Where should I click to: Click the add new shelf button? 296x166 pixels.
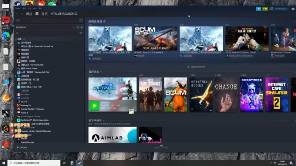(x=196, y=67)
